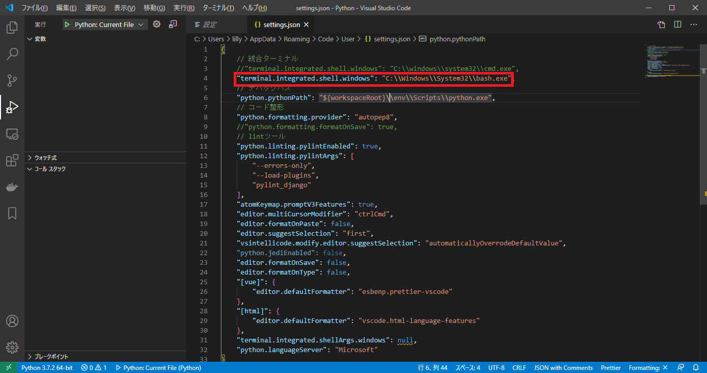The image size is (707, 373).
Task: Open launch.json with gear icon
Action: (x=157, y=24)
